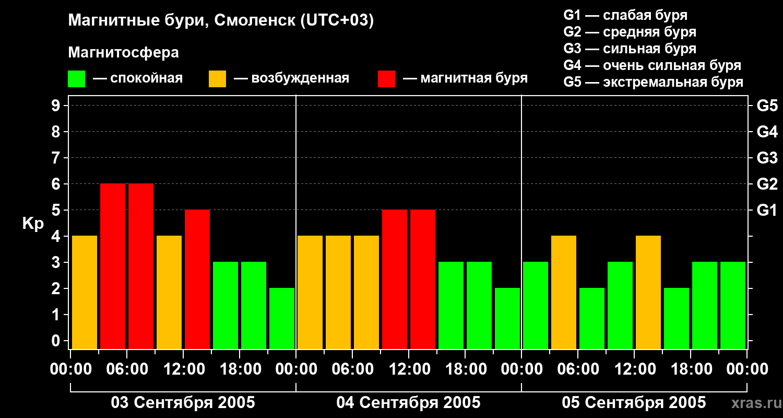The height and width of the screenshot is (418, 783).
Task: Select yellow Kp 4 bar starting 12:00 on 05 Сентября
Action: (648, 292)
